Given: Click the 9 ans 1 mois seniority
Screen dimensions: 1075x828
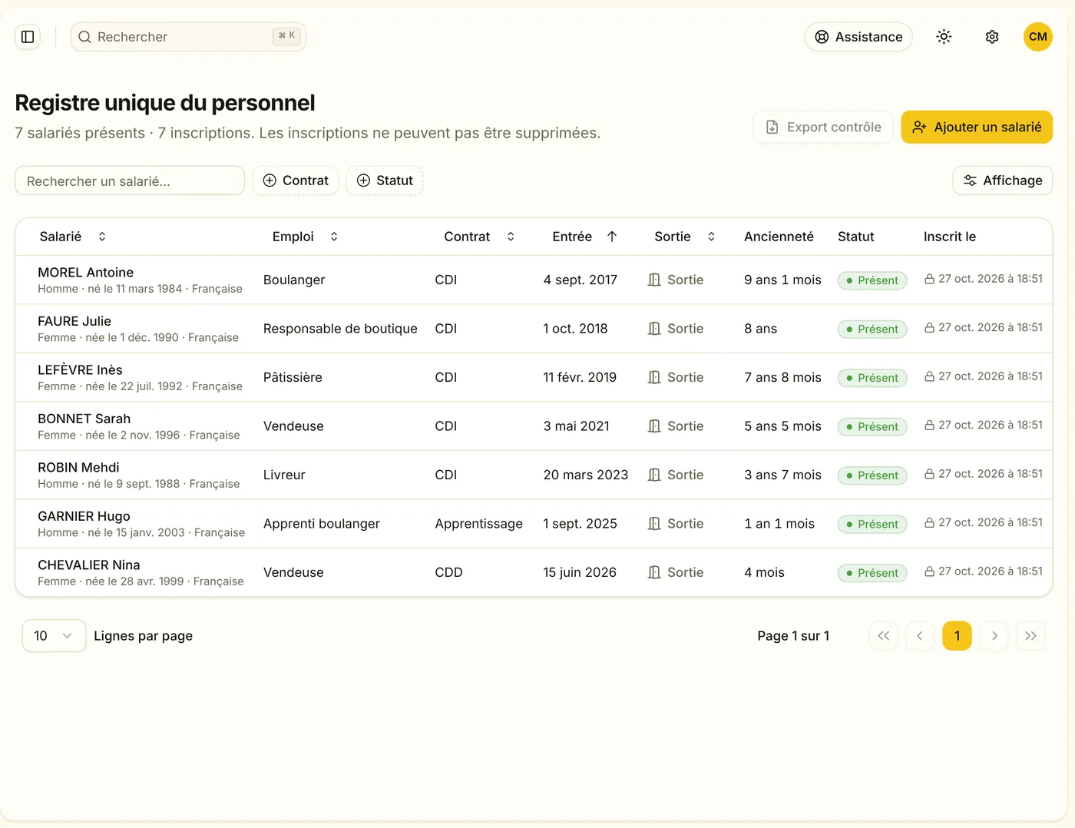Looking at the screenshot, I should [x=782, y=280].
